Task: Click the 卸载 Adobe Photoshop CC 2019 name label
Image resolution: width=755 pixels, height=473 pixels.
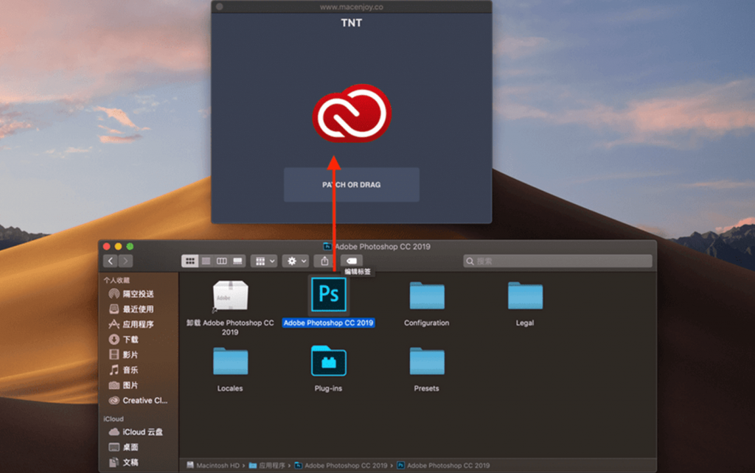Action: point(230,327)
